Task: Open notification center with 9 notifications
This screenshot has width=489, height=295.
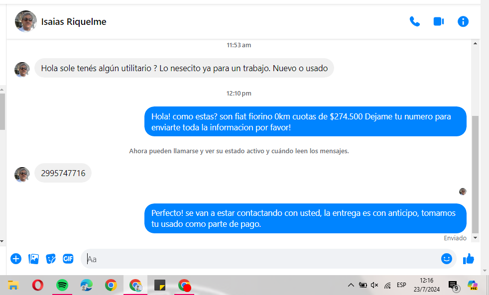Action: tap(454, 285)
